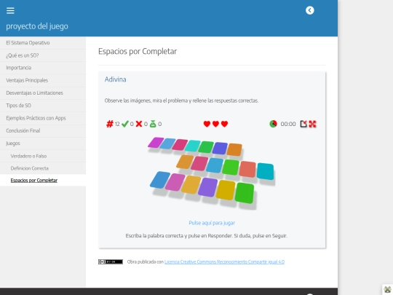Click the Espacios por Completar page heading
Image resolution: width=393 pixels, height=295 pixels.
(x=138, y=52)
